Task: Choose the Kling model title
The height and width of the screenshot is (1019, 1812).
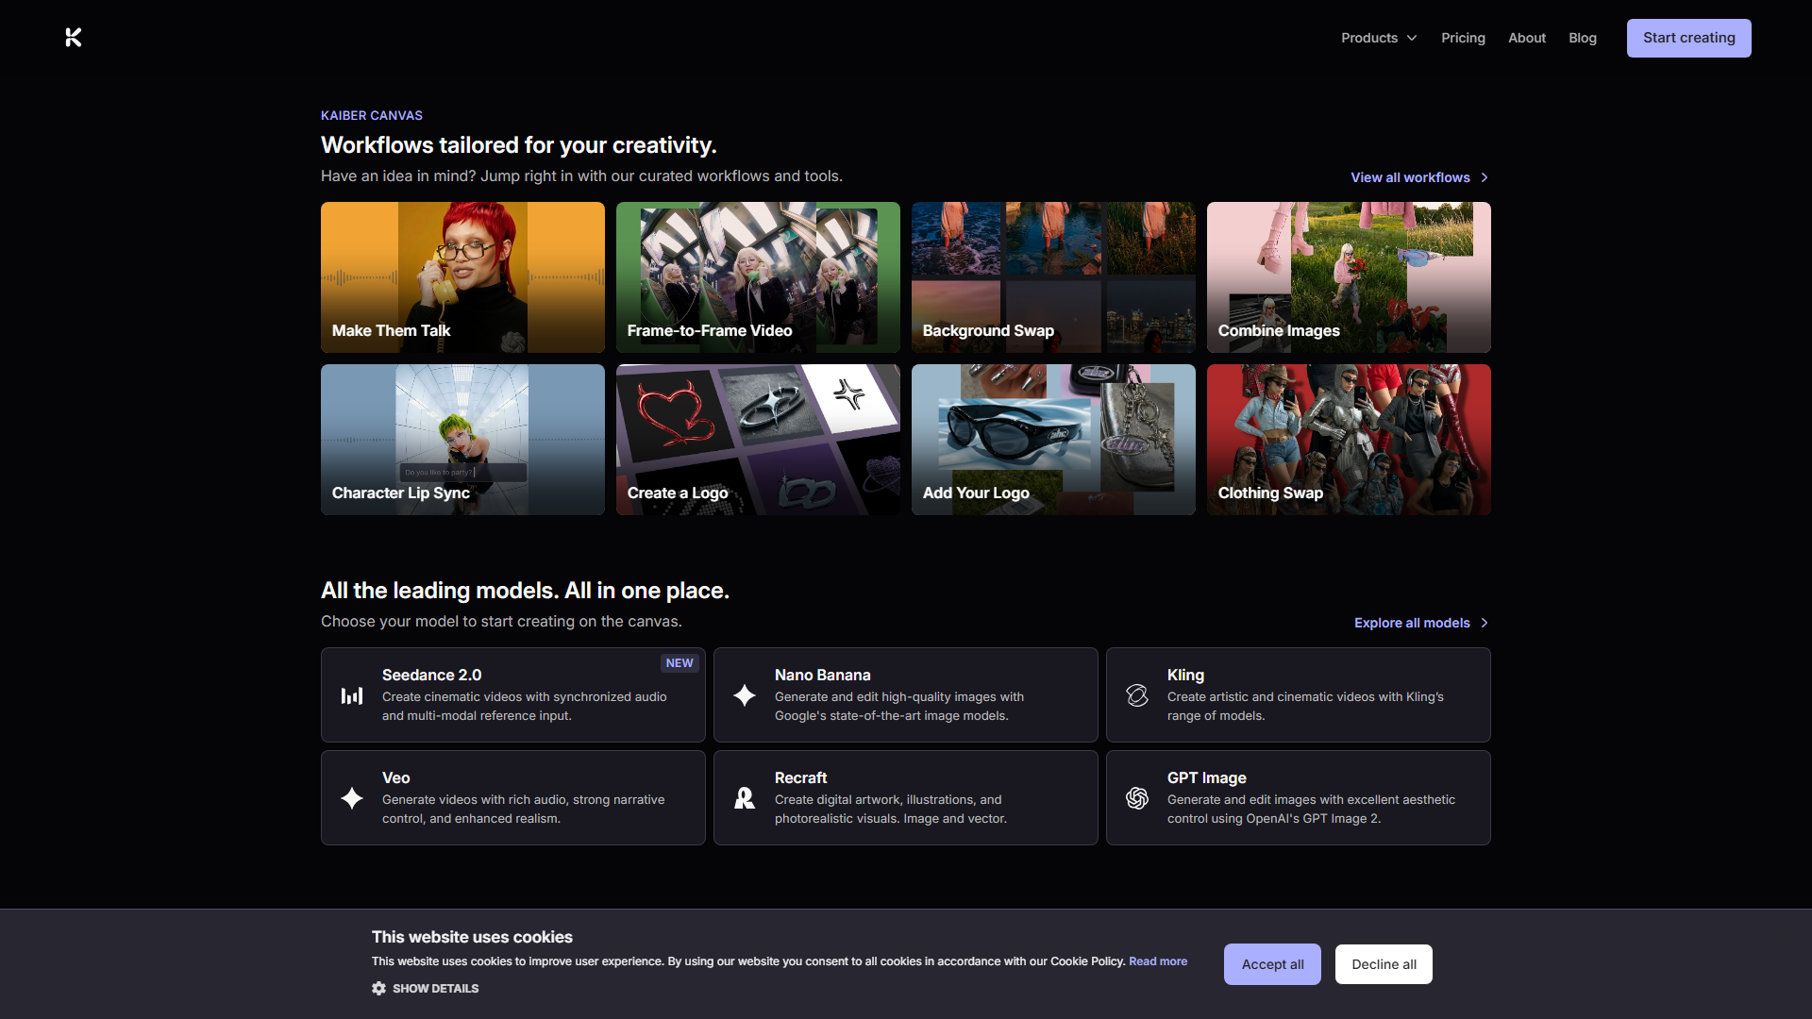Action: [x=1185, y=675]
